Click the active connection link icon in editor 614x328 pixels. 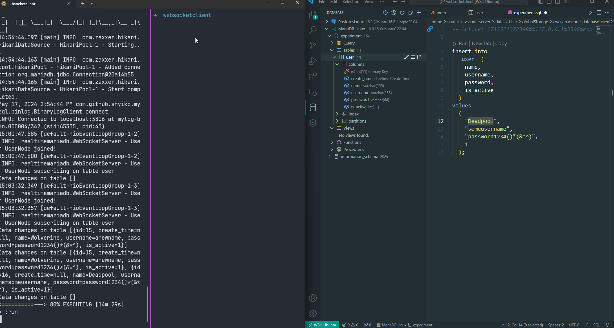(430, 29)
